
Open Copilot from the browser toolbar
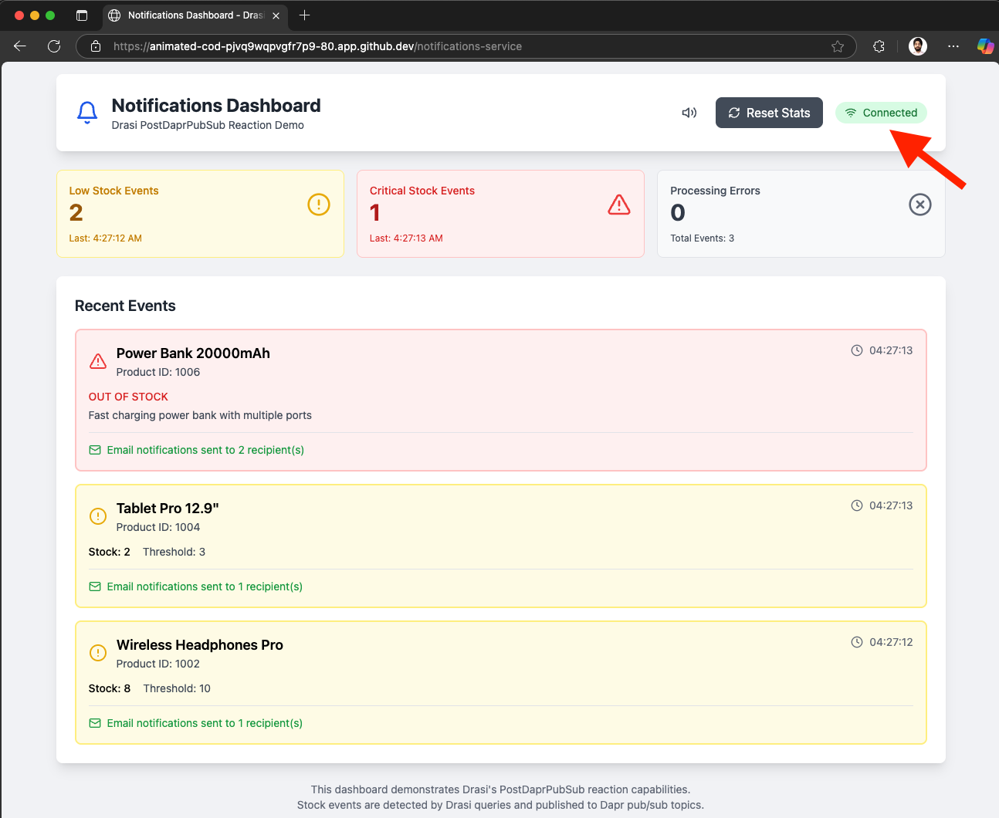[x=985, y=46]
